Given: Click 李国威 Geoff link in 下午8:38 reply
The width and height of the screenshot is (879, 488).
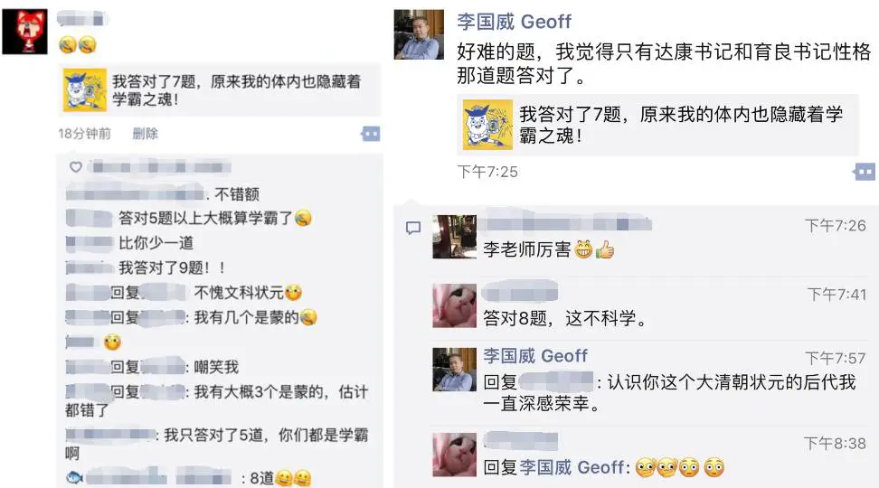Looking at the screenshot, I should click(x=572, y=467).
